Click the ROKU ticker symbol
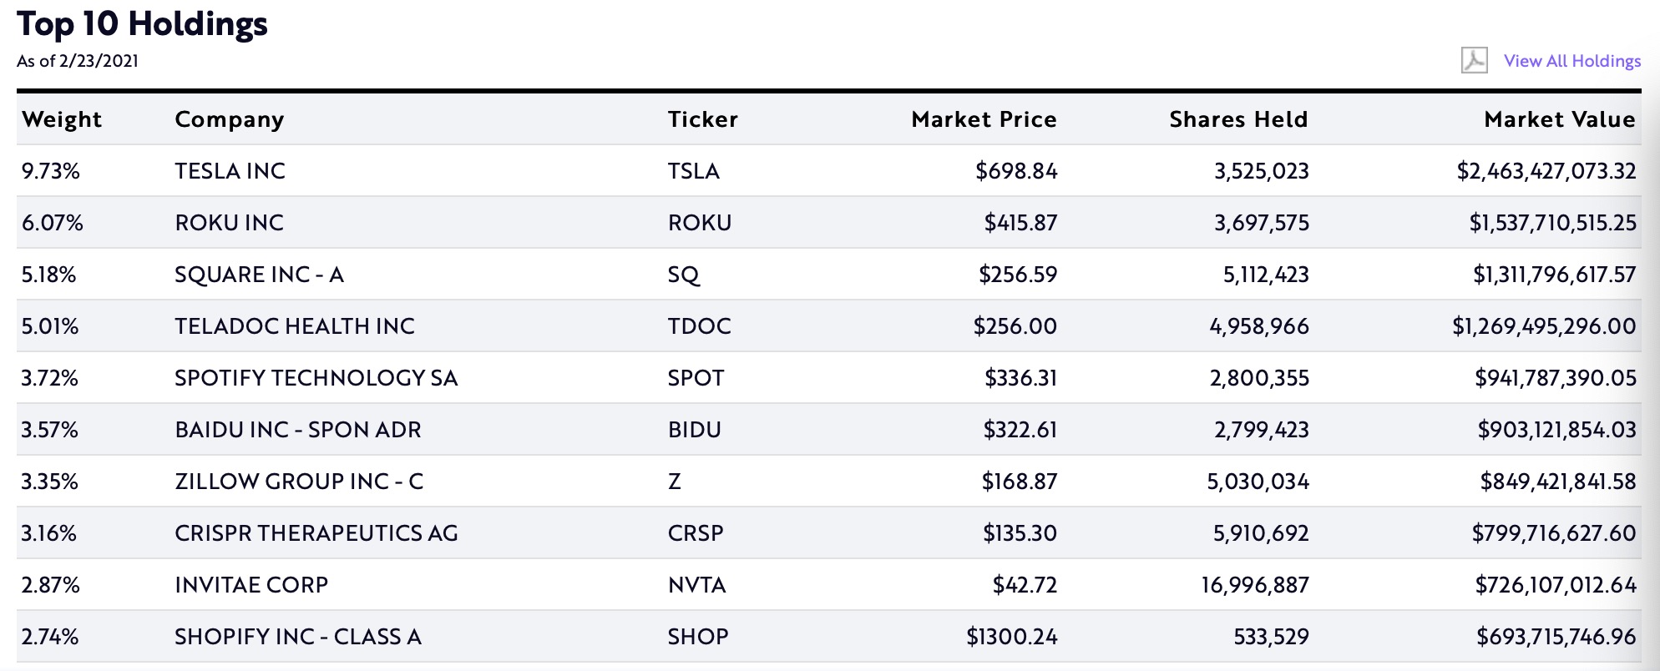The image size is (1660, 671). point(700,223)
